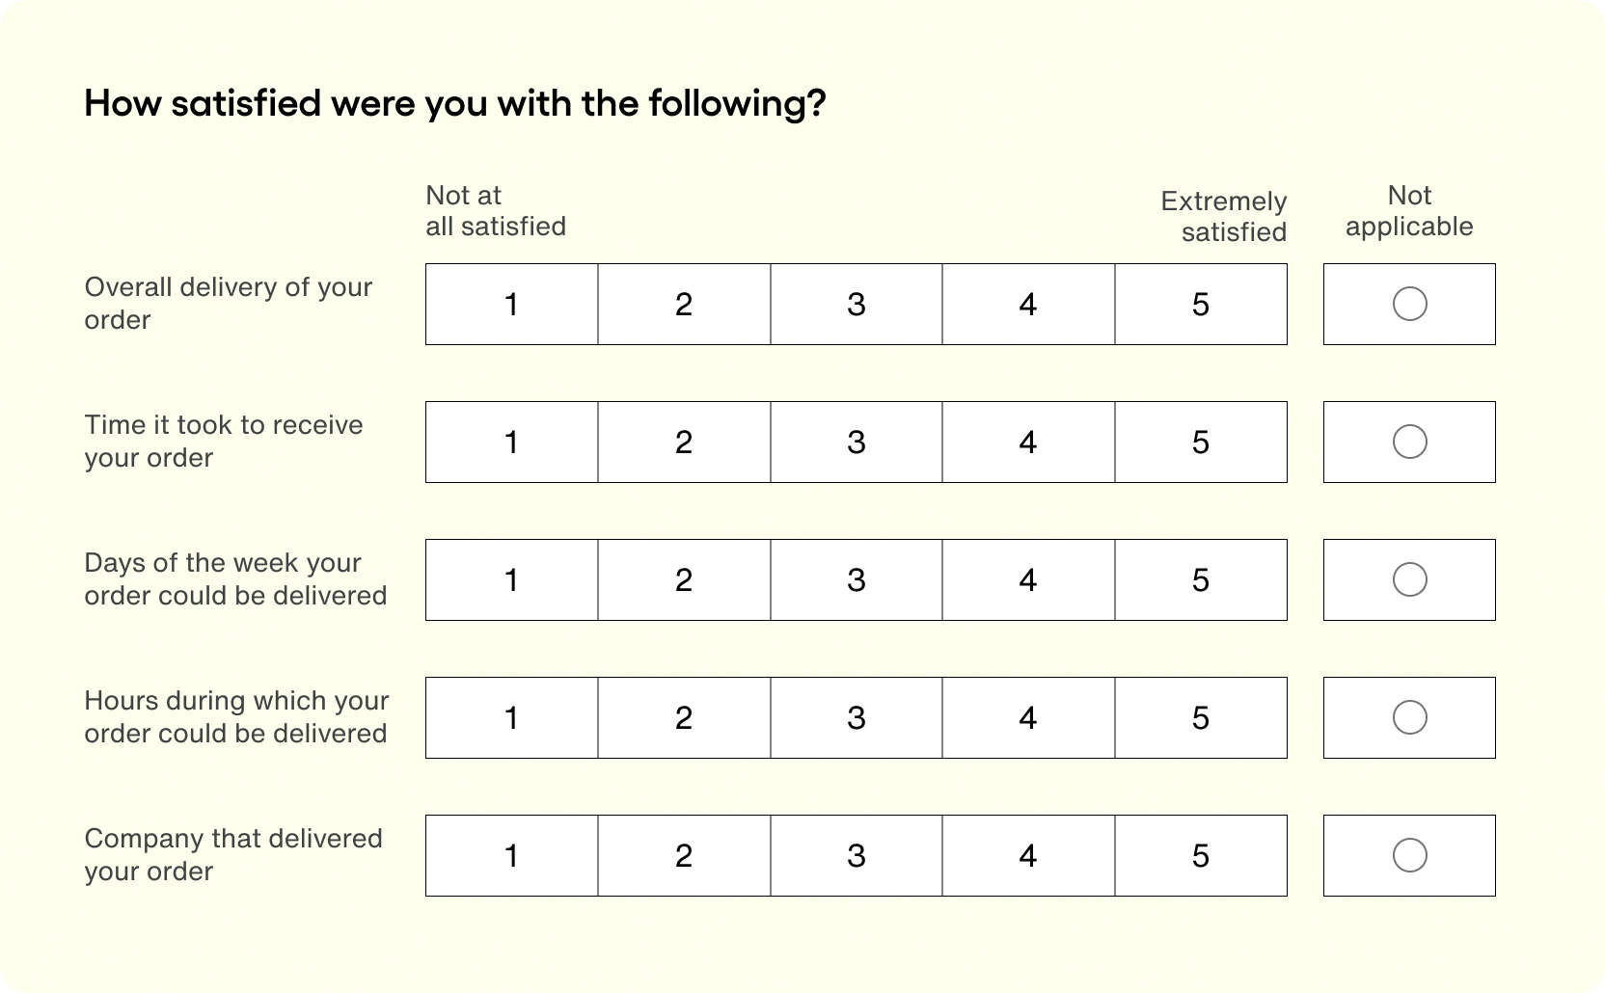1605x993 pixels.
Task: Choose rating 5 for delivery days
Action: [x=1201, y=579]
